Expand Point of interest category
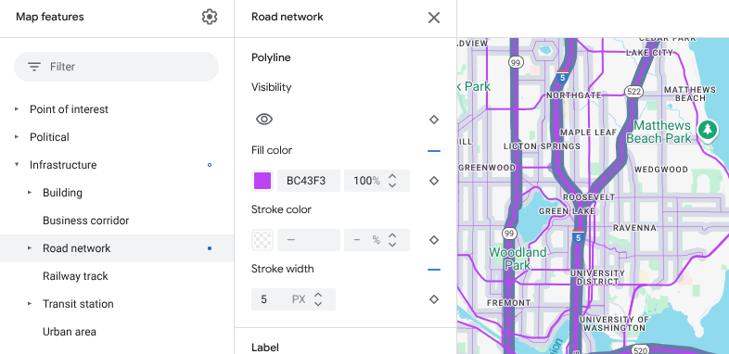Image resolution: width=729 pixels, height=354 pixels. click(x=17, y=109)
